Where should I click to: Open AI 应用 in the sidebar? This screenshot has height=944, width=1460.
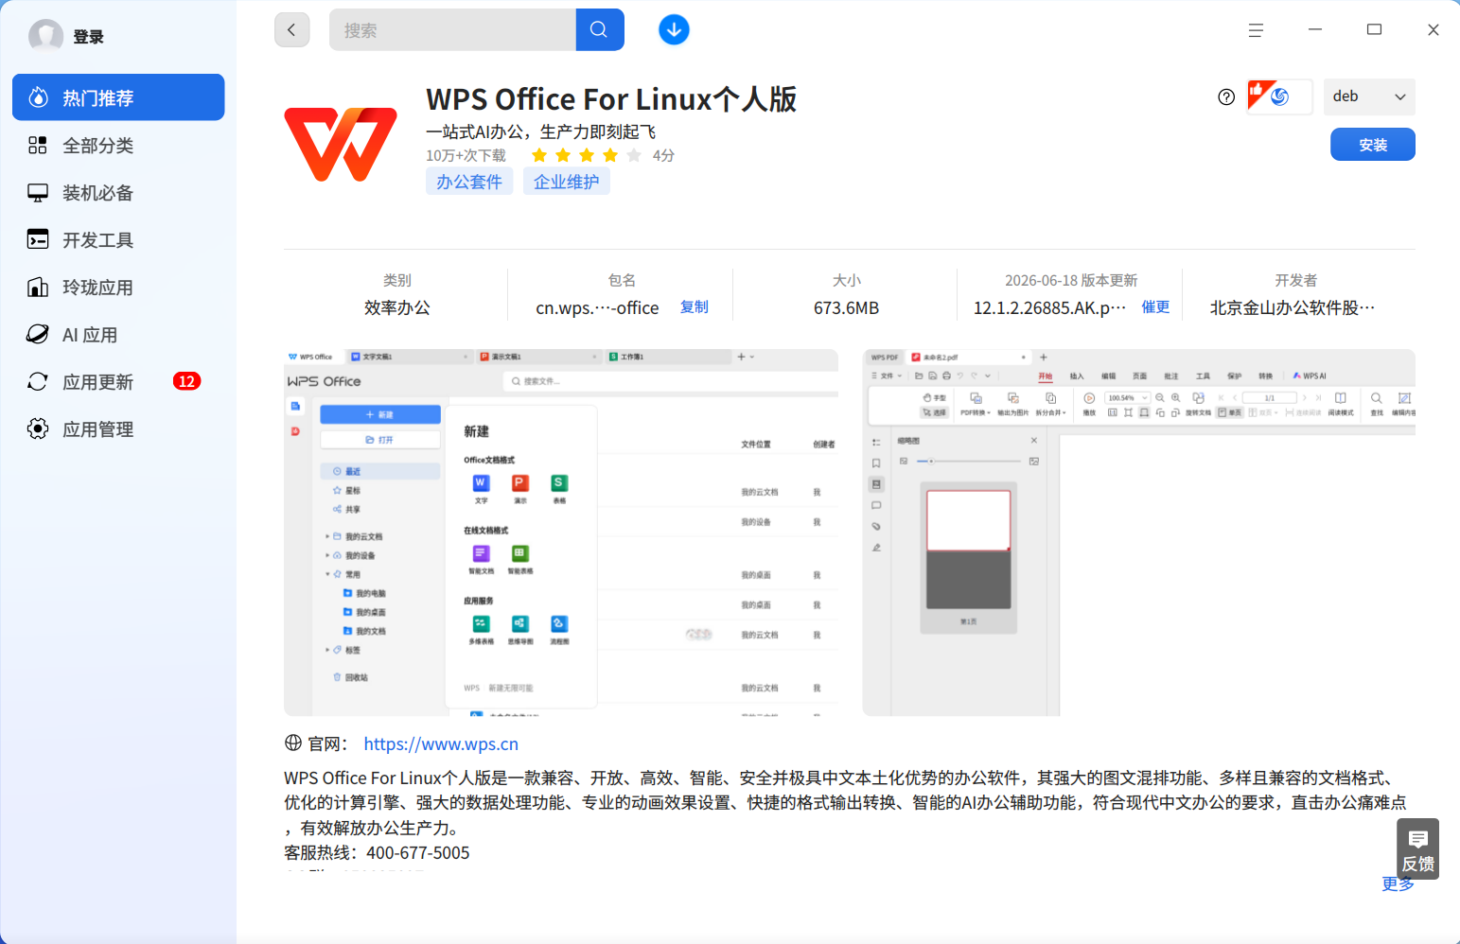tap(118, 334)
